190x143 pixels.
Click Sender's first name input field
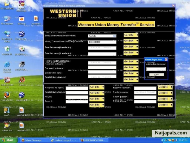[102, 72]
